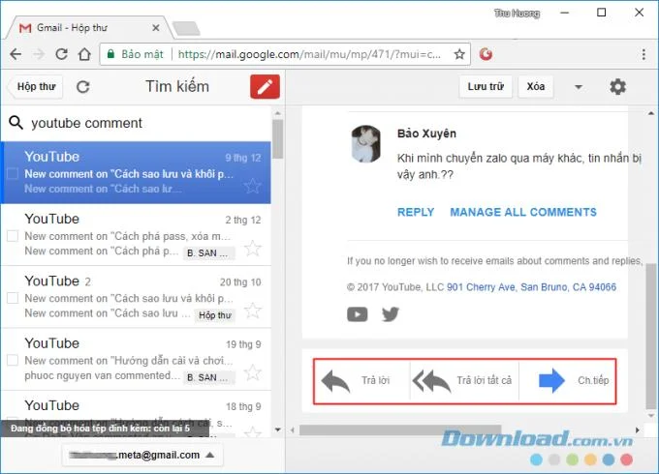The height and width of the screenshot is (474, 659).
Task: Click the red compose pencil button
Action: coord(265,87)
